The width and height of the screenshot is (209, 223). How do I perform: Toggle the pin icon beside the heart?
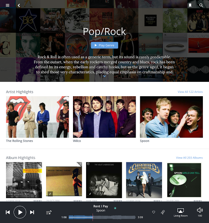coord(163,212)
